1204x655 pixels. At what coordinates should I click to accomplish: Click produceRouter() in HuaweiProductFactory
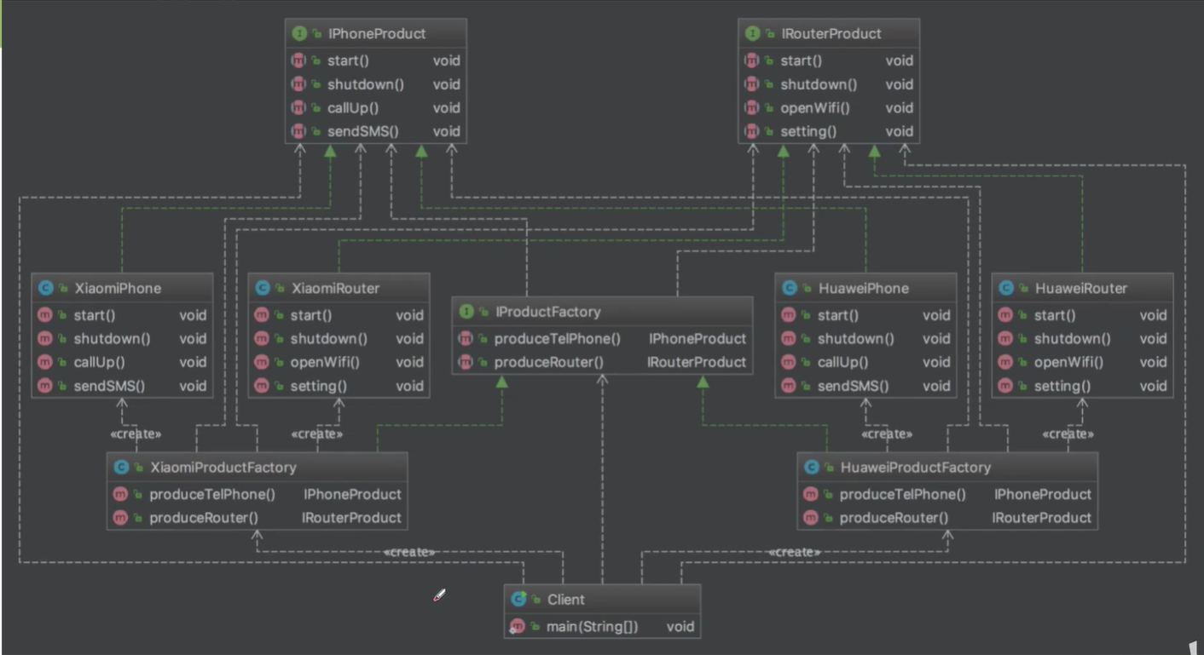[x=894, y=518]
